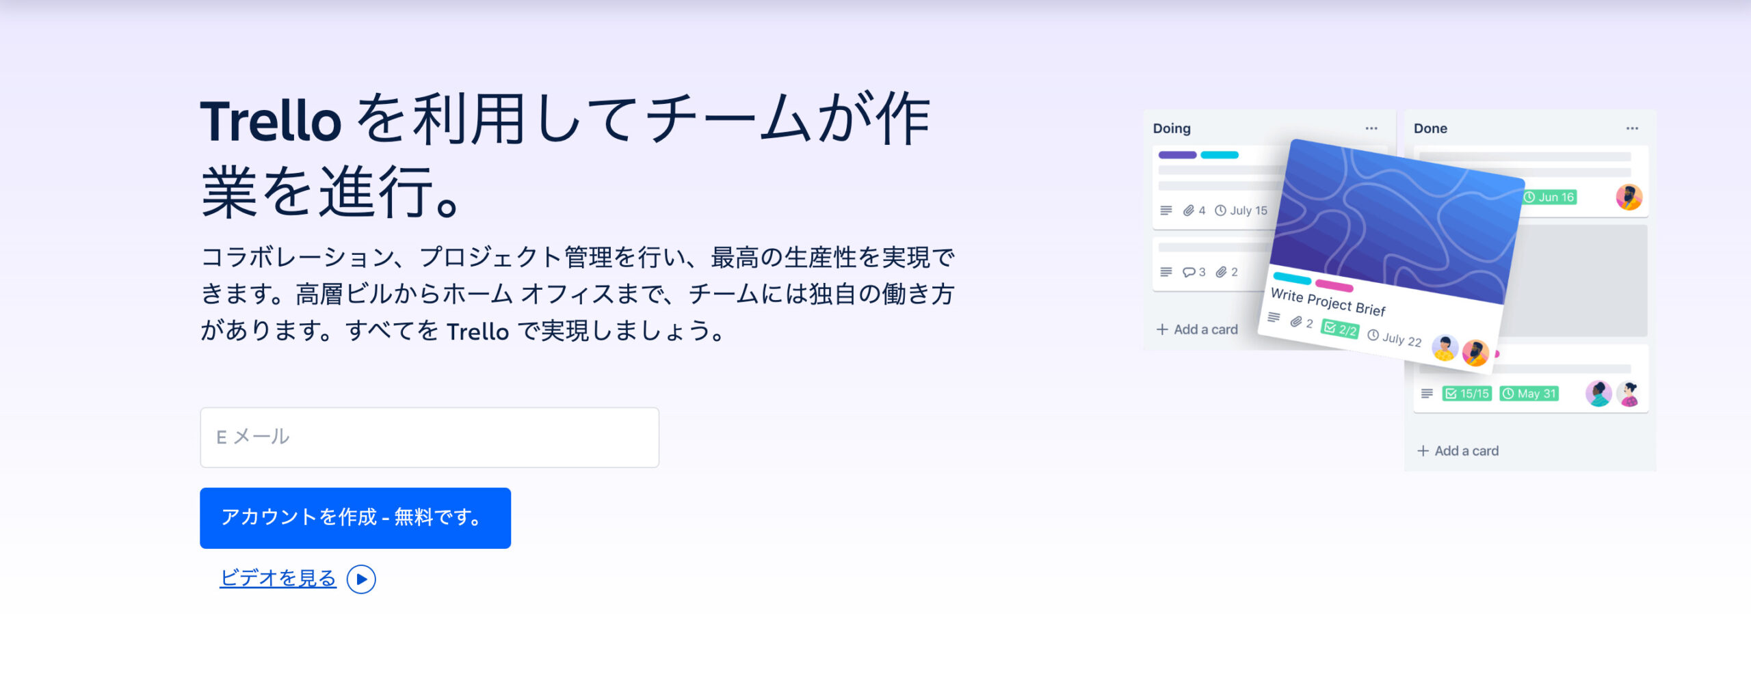Viewport: 1751px width, 682px height.
Task: Click the アカウントを作成 - 無料です。 button
Action: (355, 518)
